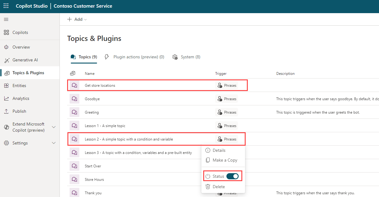Open the Add dropdown
This screenshot has width=379, height=197.
click(x=77, y=19)
